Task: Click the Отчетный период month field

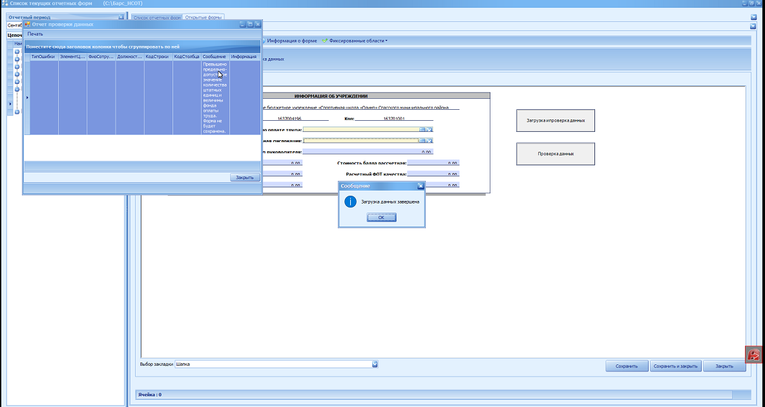Action: [x=15, y=25]
